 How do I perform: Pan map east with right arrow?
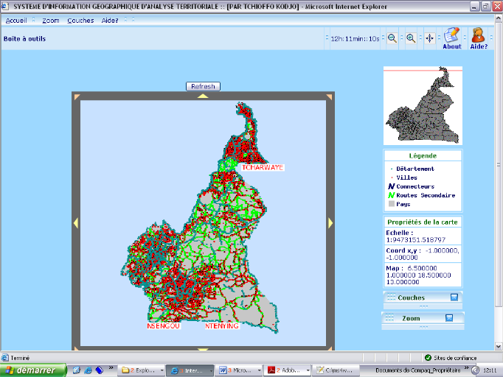point(330,223)
